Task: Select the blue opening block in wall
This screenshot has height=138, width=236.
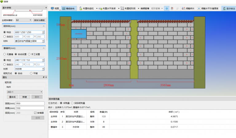Action: pos(78,33)
